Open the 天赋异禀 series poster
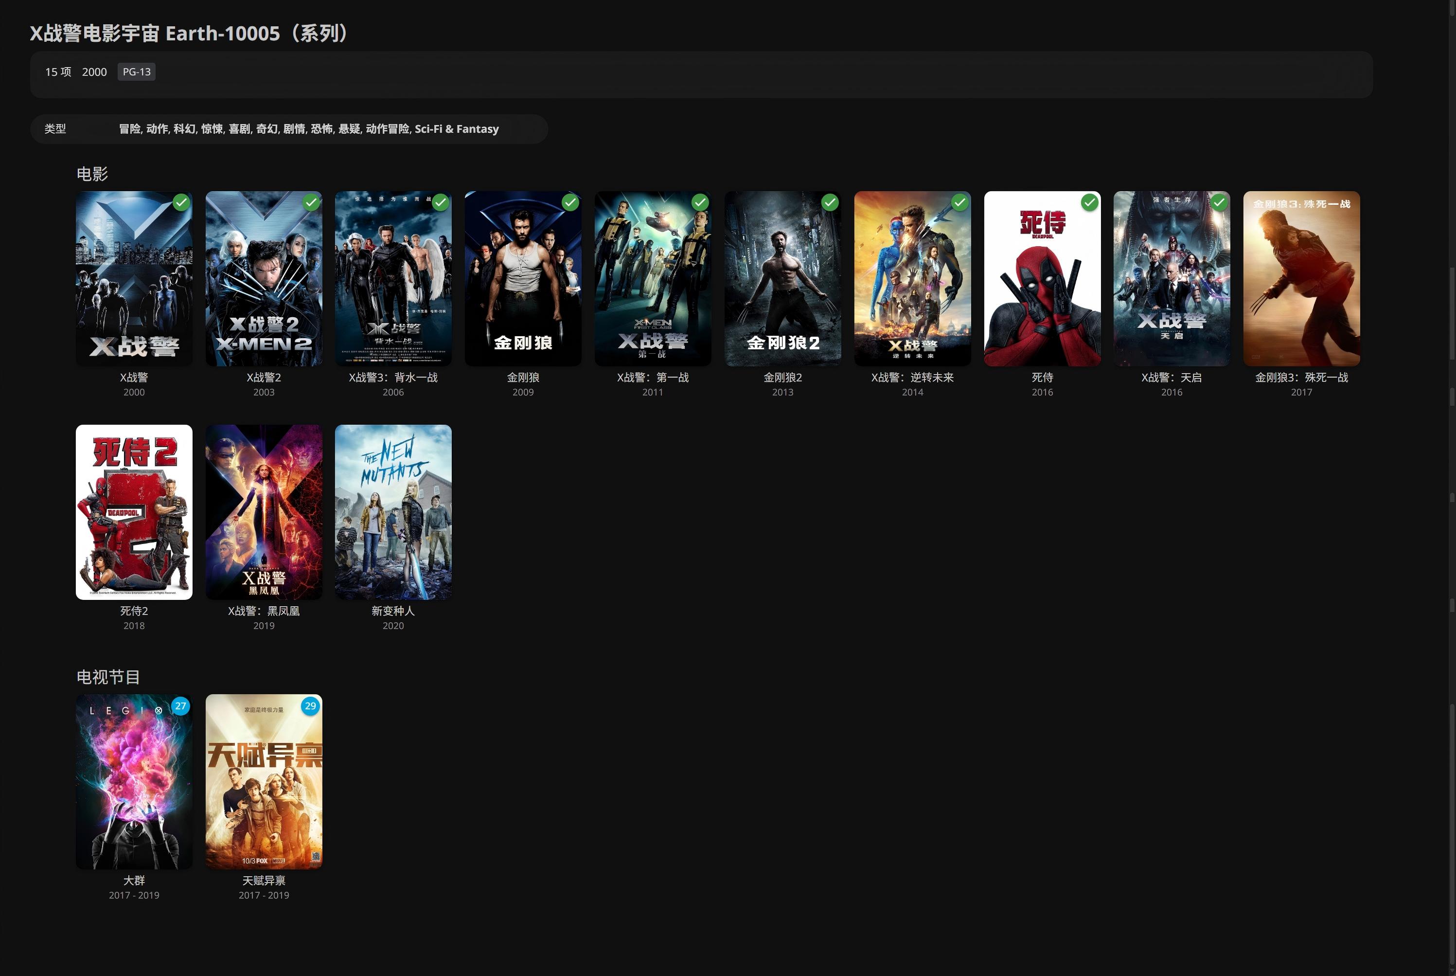The height and width of the screenshot is (976, 1456). [x=264, y=782]
